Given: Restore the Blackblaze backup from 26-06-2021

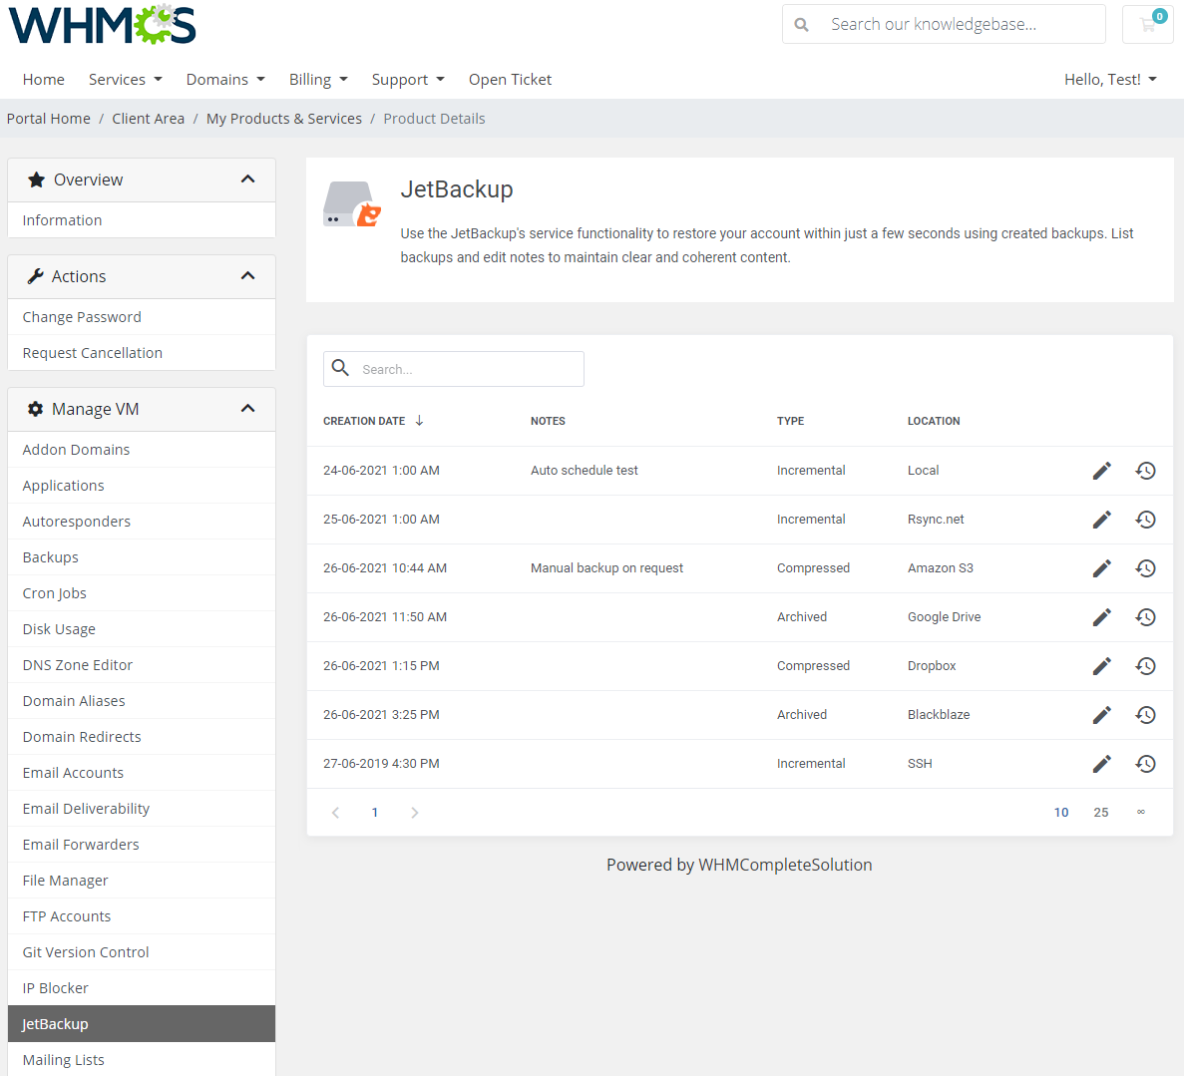Looking at the screenshot, I should (x=1145, y=714).
